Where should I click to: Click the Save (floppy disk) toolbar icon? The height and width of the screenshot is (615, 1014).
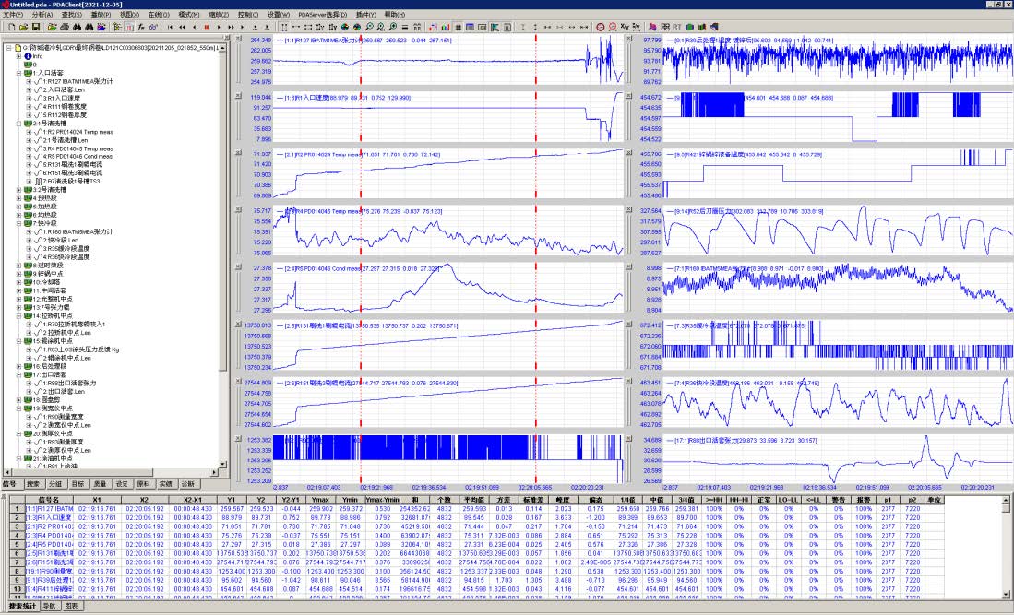point(35,27)
